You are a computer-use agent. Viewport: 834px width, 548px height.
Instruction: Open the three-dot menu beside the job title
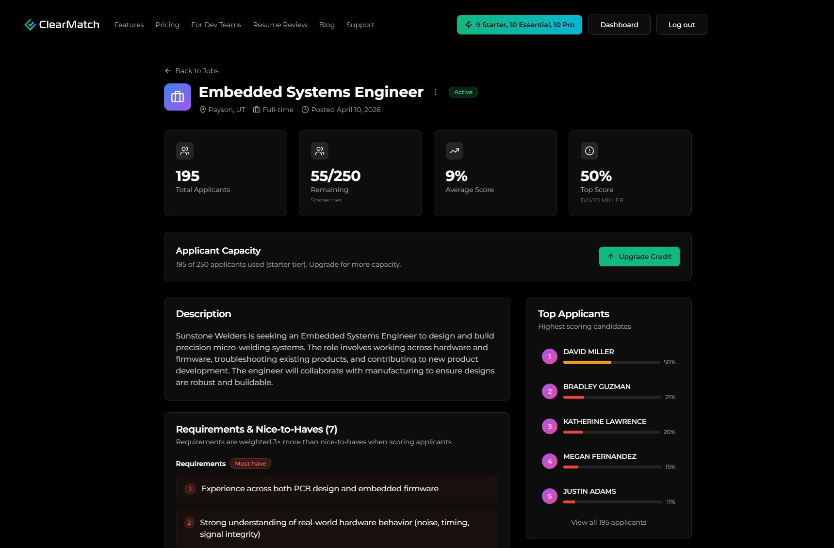pos(435,92)
